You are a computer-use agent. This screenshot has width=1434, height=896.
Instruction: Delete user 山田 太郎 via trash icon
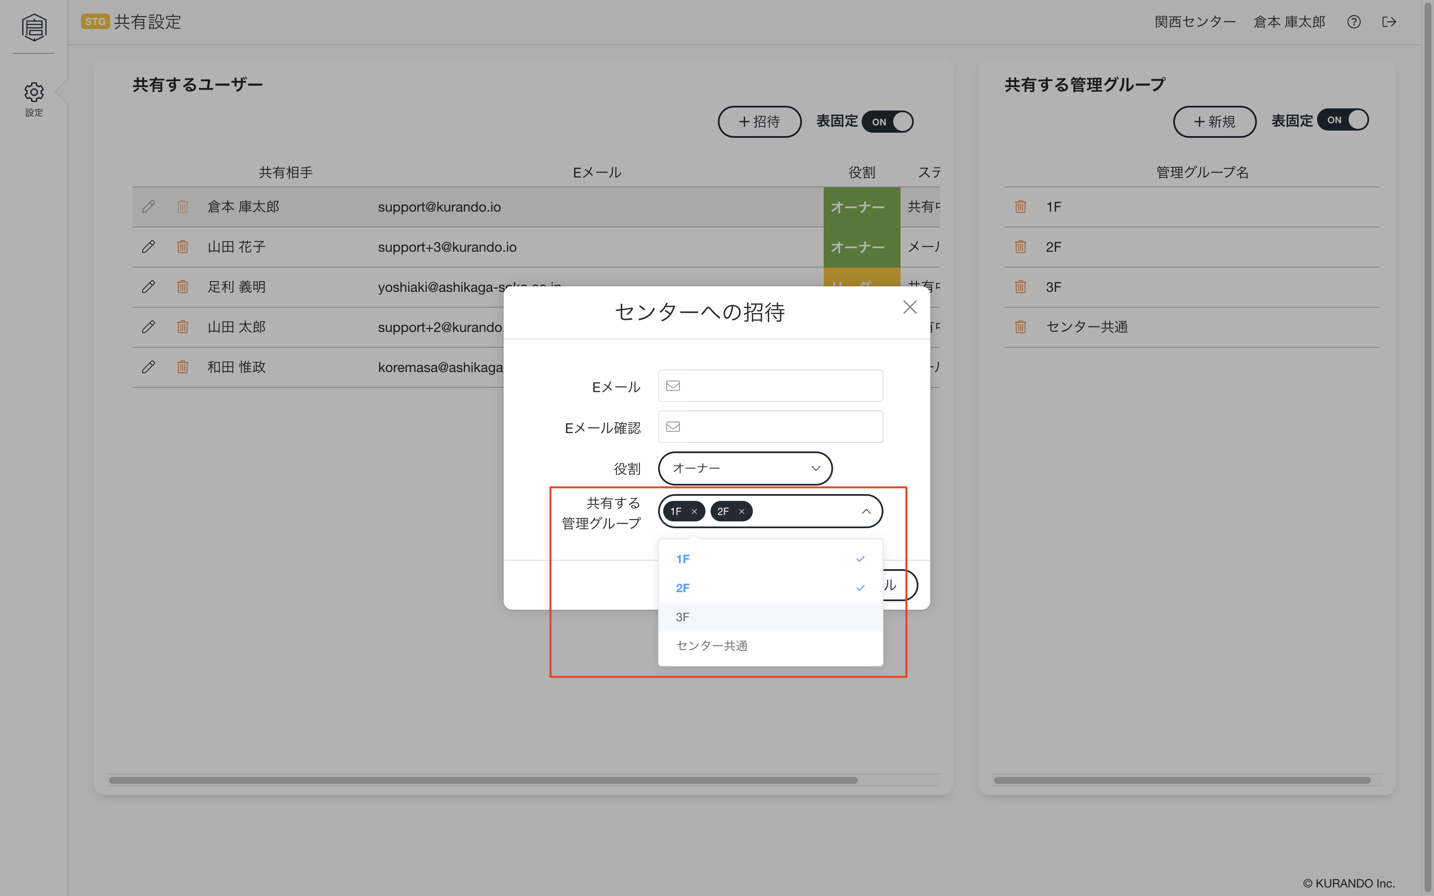coord(183,327)
